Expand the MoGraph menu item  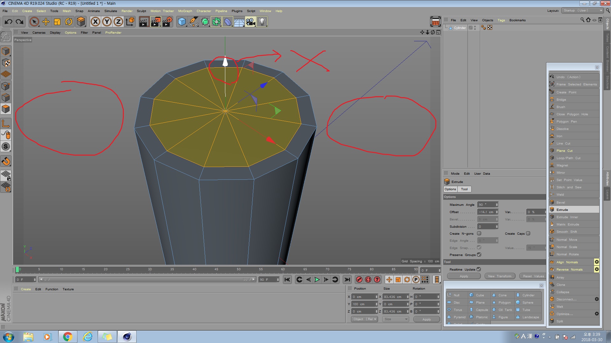[185, 10]
